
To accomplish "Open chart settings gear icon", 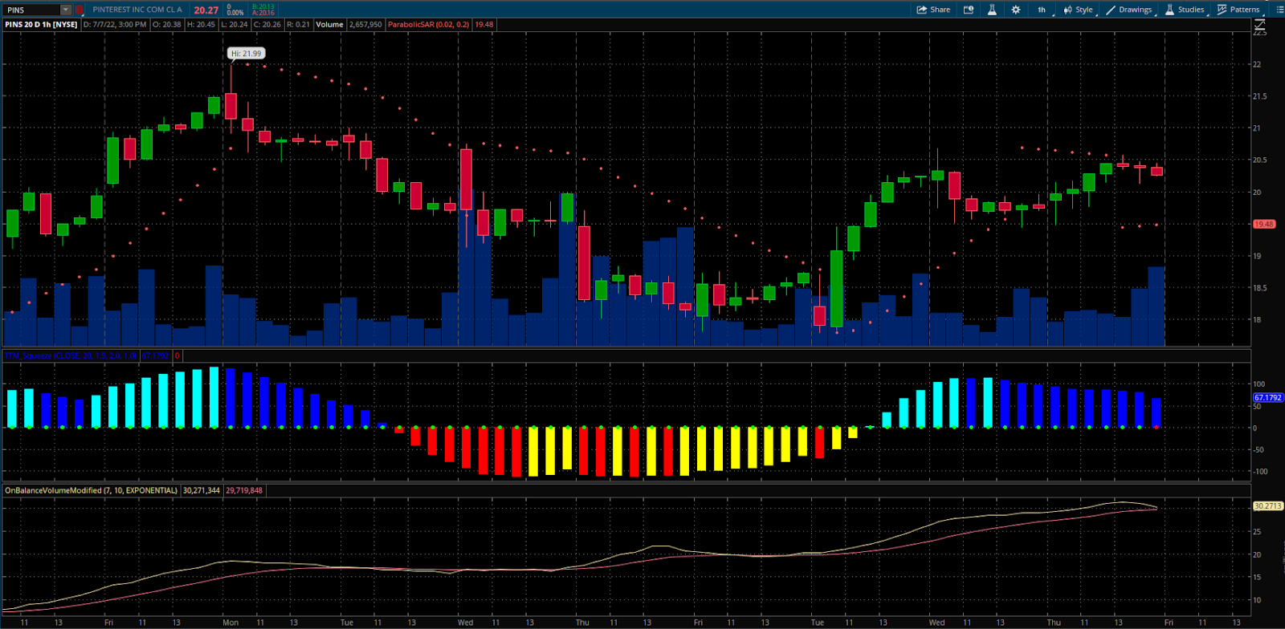I will click(1016, 10).
